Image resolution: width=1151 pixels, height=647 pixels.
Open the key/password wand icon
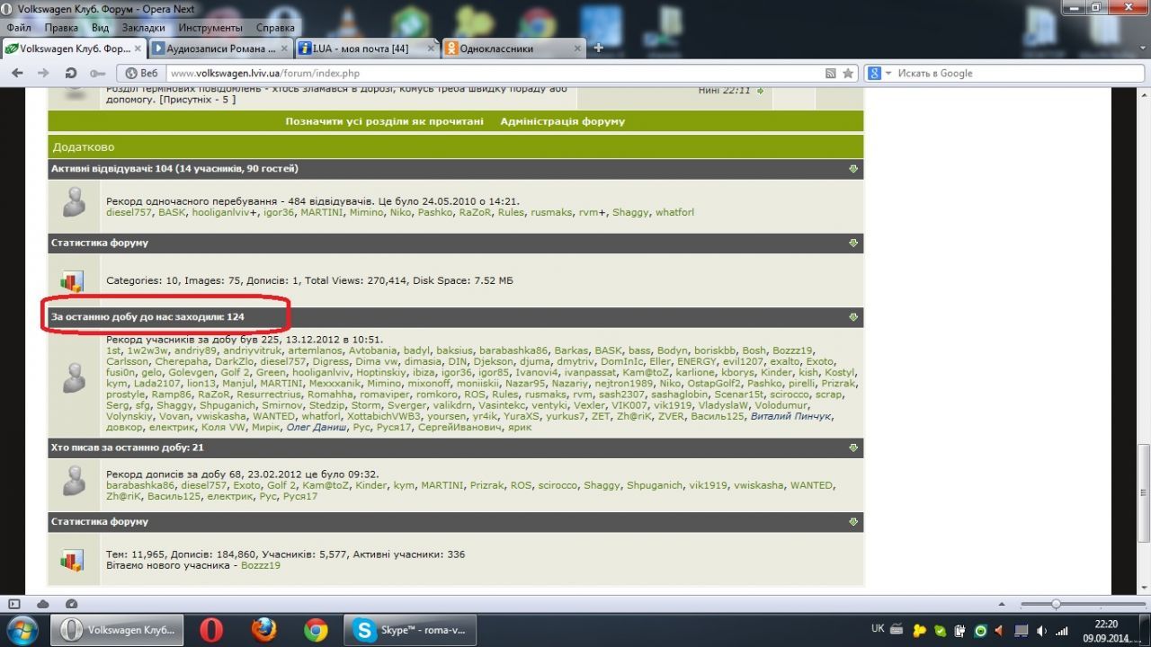(97, 73)
